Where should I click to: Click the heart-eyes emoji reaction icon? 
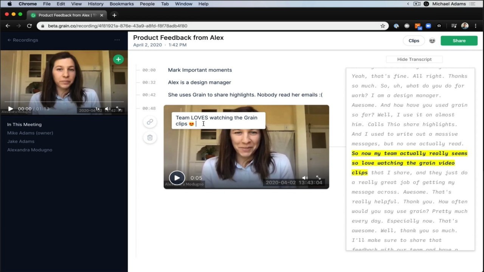point(432,41)
